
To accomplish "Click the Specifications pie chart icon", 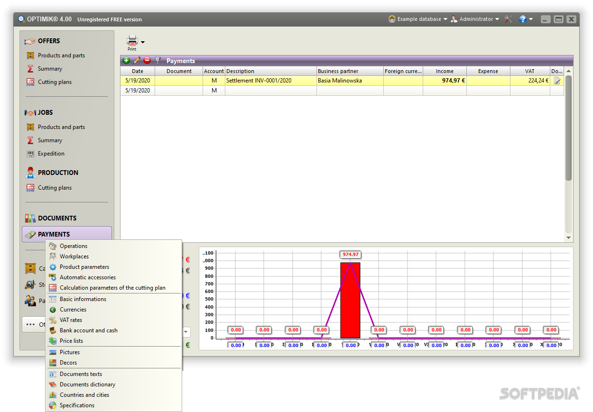I will (x=53, y=405).
